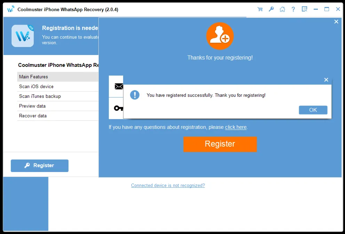Go to the home page icon
Viewport: 345px width, 234px height.
click(x=282, y=9)
